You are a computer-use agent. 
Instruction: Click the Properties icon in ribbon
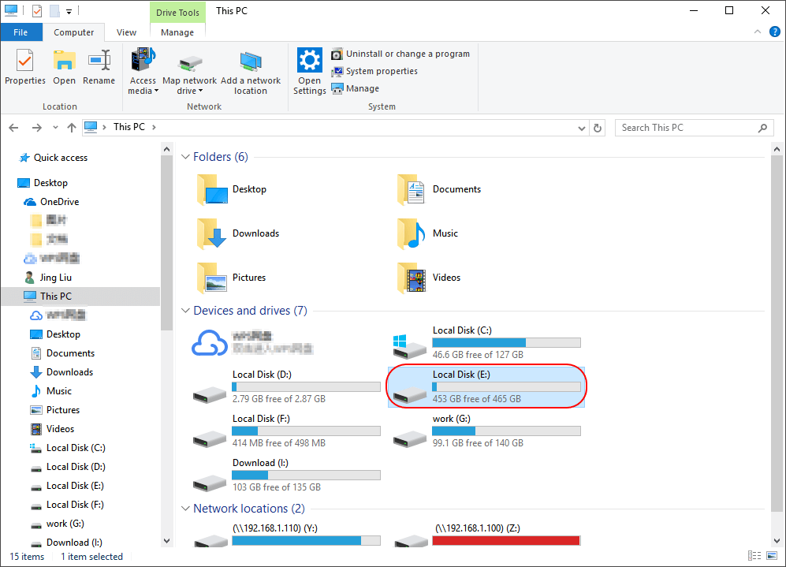click(x=25, y=61)
